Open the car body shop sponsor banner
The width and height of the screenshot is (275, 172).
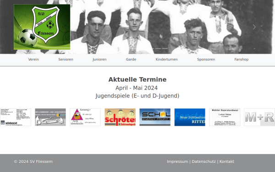point(50,117)
